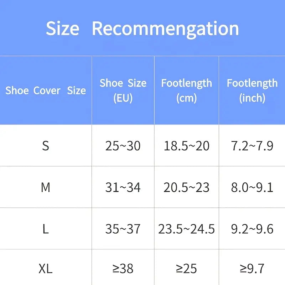Select the L size row label

[x=46, y=229]
